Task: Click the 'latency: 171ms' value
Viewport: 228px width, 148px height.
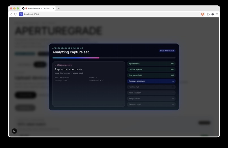Action: coord(61,81)
